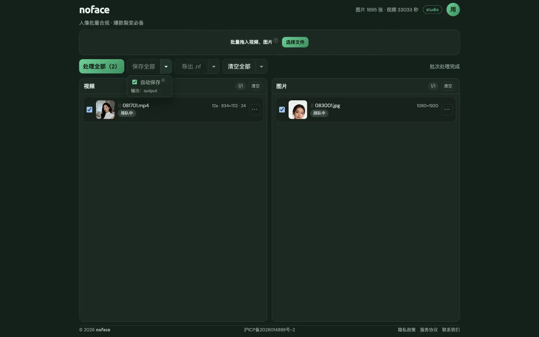Image resolution: width=539 pixels, height=337 pixels.
Task: Open the more options menu for 081701.mp4
Action: (255, 110)
